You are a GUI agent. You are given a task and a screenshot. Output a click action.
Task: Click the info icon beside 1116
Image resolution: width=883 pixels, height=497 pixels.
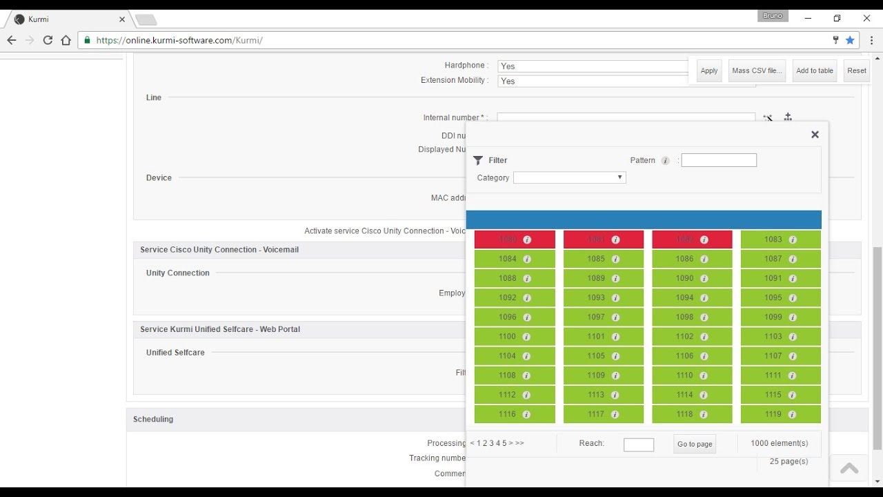527,414
